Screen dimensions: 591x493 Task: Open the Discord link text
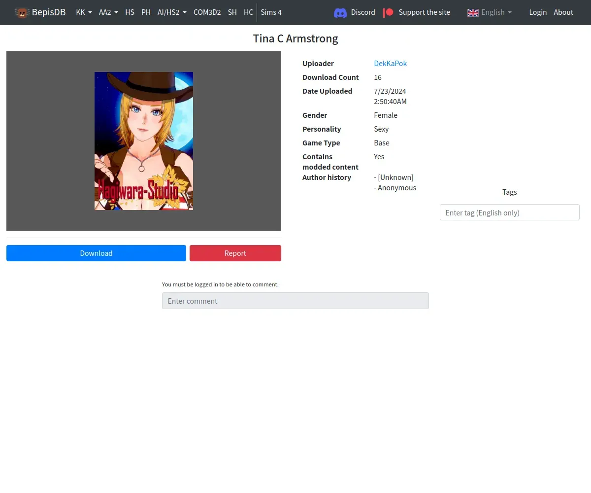(x=363, y=12)
